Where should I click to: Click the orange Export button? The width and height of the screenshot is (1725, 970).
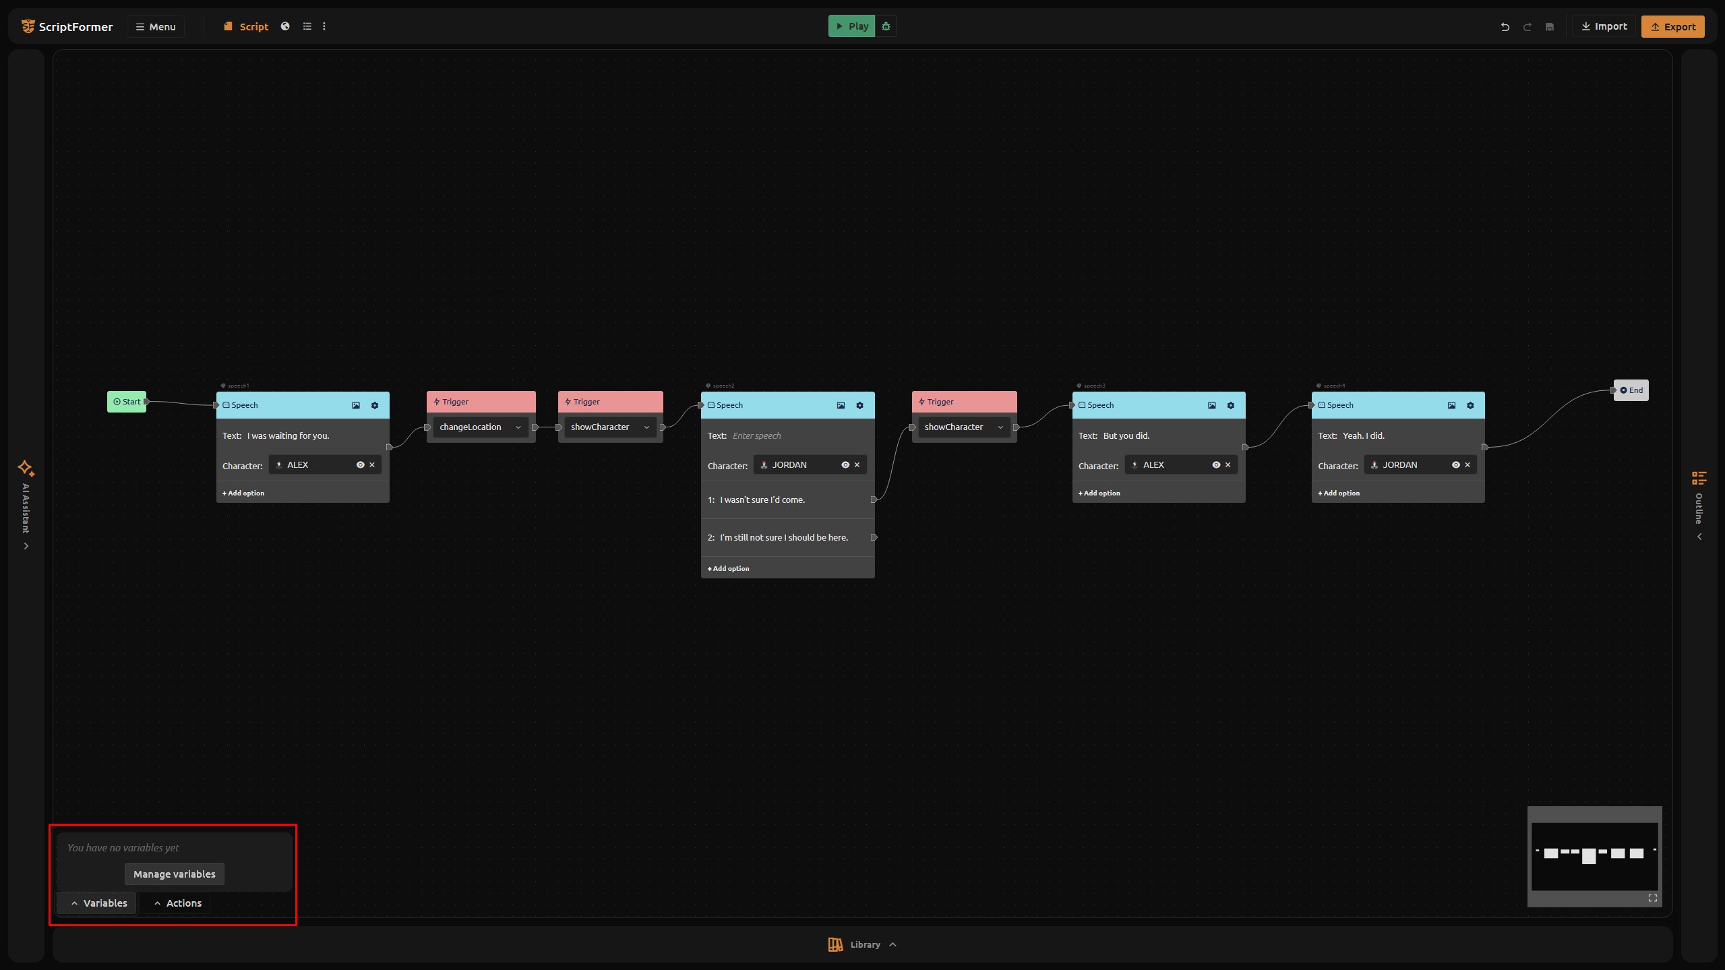[x=1672, y=26]
